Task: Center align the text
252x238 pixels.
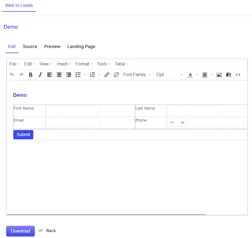Action: click(59, 75)
